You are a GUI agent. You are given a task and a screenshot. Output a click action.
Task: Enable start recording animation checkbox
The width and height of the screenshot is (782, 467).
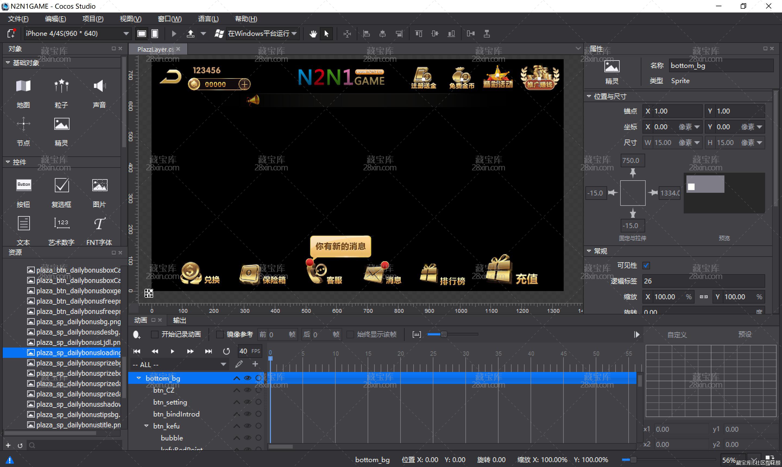pos(154,334)
